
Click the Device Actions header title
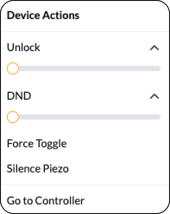pos(43,15)
